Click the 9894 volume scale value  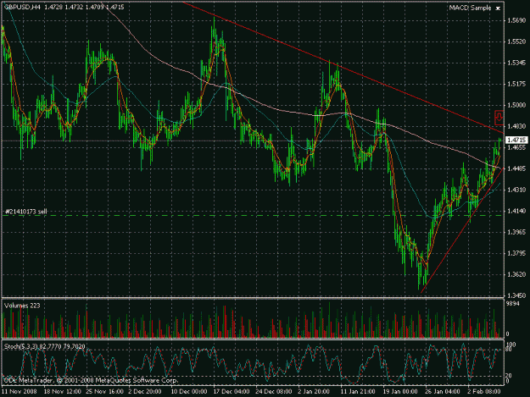coord(511,304)
